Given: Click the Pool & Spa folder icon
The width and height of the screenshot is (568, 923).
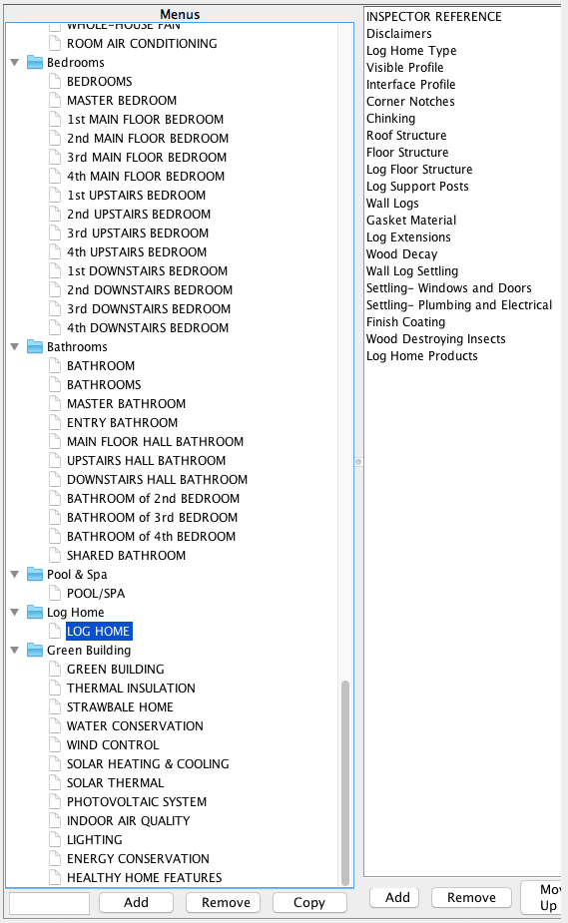Looking at the screenshot, I should pyautogui.click(x=35, y=574).
